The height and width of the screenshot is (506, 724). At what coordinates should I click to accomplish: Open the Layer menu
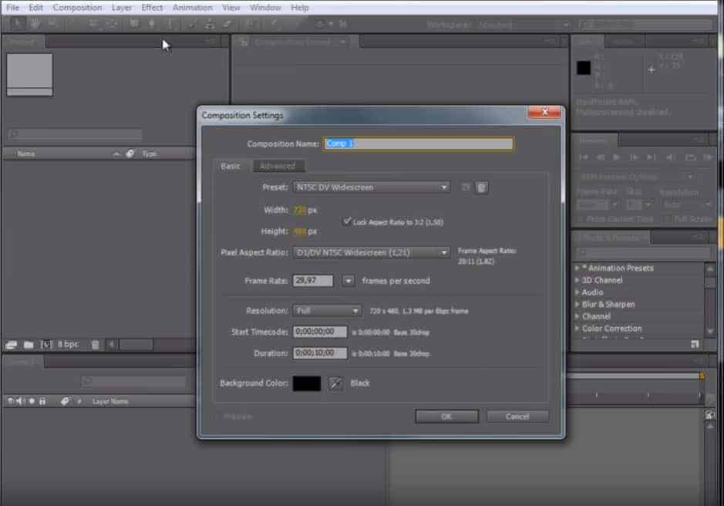pos(121,8)
